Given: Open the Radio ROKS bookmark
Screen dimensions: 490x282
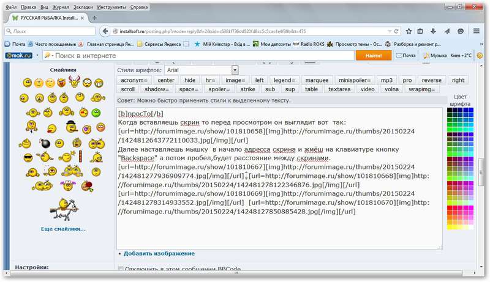Looking at the screenshot, I should pos(309,44).
